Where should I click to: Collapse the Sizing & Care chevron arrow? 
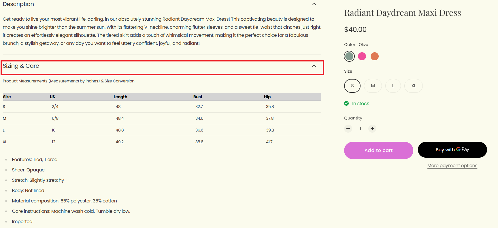point(314,66)
